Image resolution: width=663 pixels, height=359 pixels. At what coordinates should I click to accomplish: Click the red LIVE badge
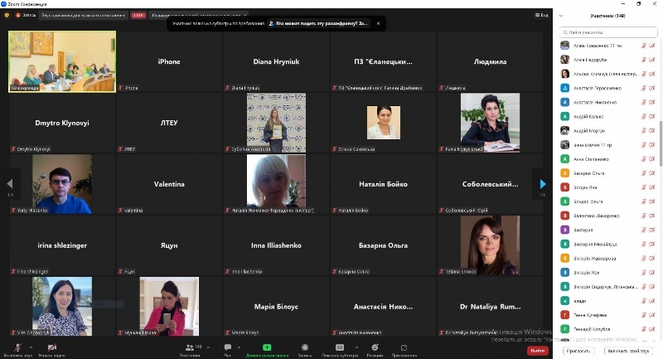138,15
